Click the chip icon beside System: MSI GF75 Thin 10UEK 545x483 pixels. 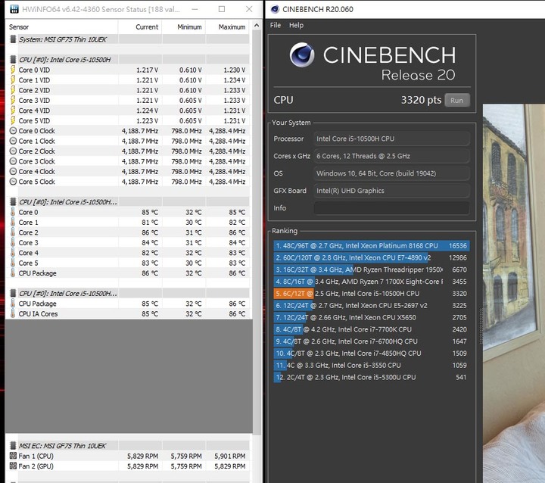[13, 39]
